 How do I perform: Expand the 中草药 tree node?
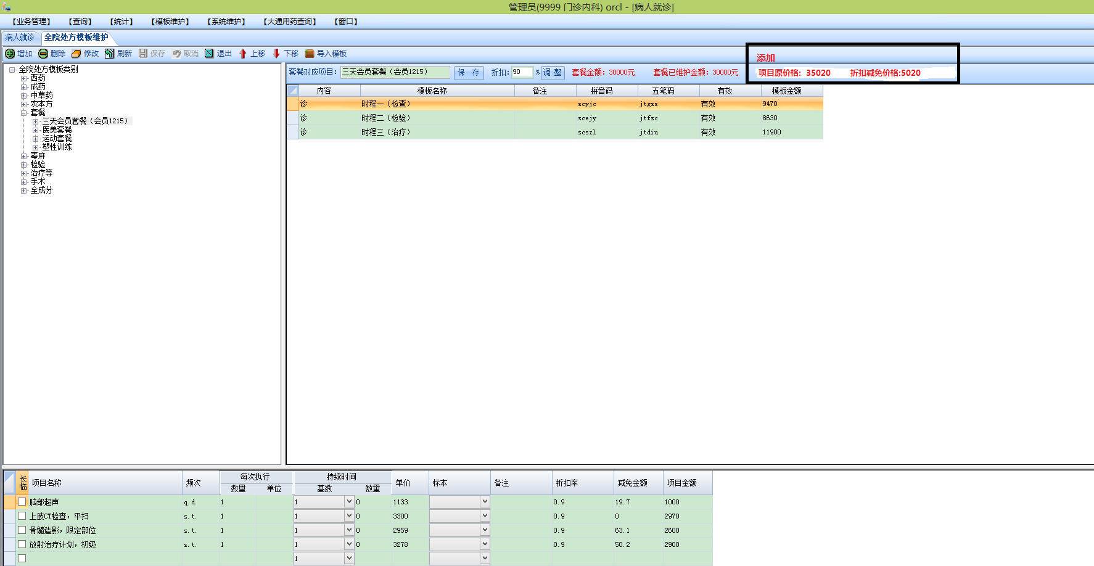coord(24,96)
